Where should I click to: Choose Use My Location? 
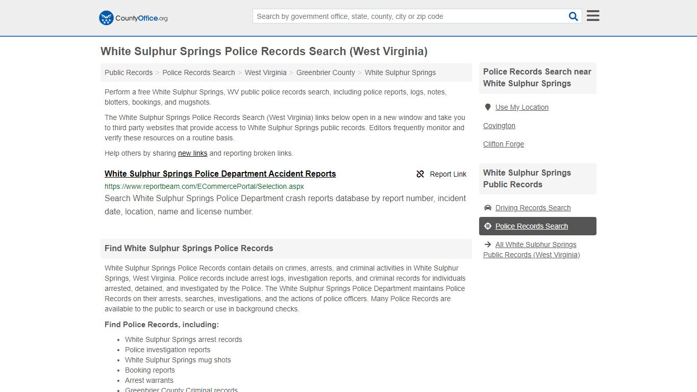[522, 107]
